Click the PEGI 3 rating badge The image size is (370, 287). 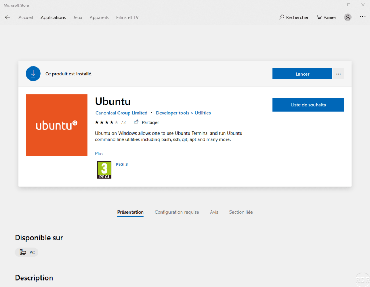tap(104, 170)
